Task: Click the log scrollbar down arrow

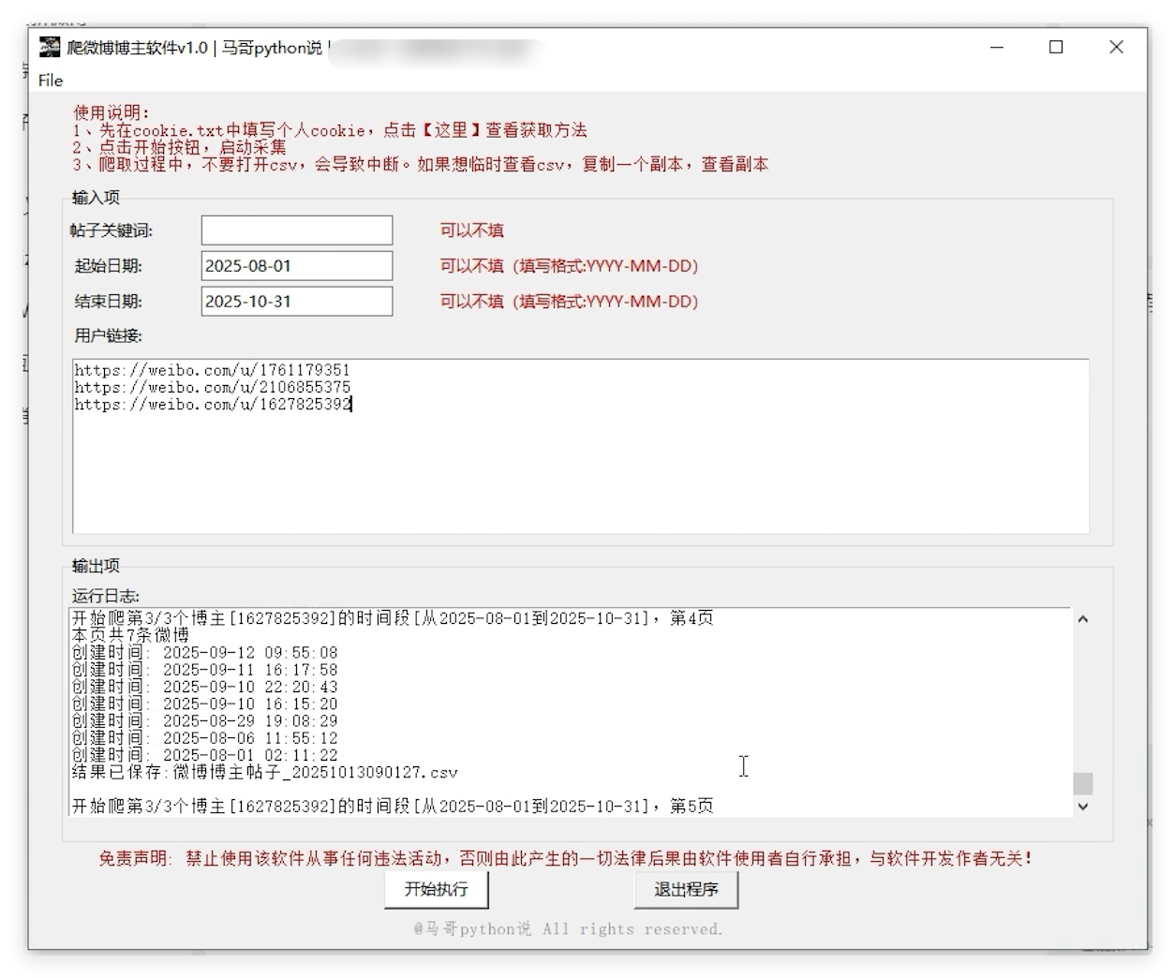Action: tap(1083, 807)
